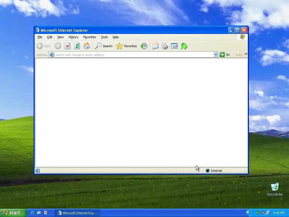Screen dimensions: 289x217
Task: Click the green puzzle piece icon
Action: 184,46
